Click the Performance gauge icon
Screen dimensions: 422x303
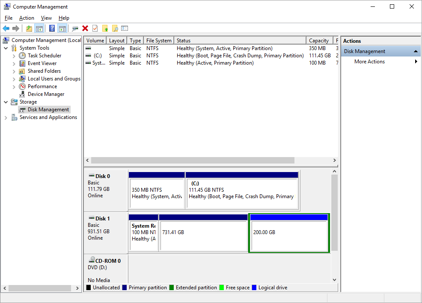[x=22, y=86]
